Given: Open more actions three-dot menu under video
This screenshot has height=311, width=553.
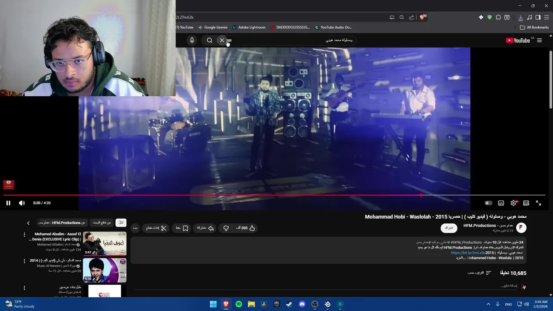Looking at the screenshot, I should [x=135, y=228].
